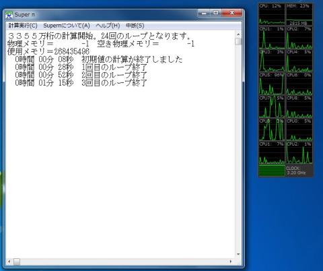Close the Super π window
This screenshot has height=271, width=323.
(232, 13)
